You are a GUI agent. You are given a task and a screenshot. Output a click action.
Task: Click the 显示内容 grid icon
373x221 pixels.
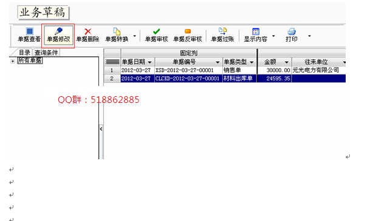point(256,31)
